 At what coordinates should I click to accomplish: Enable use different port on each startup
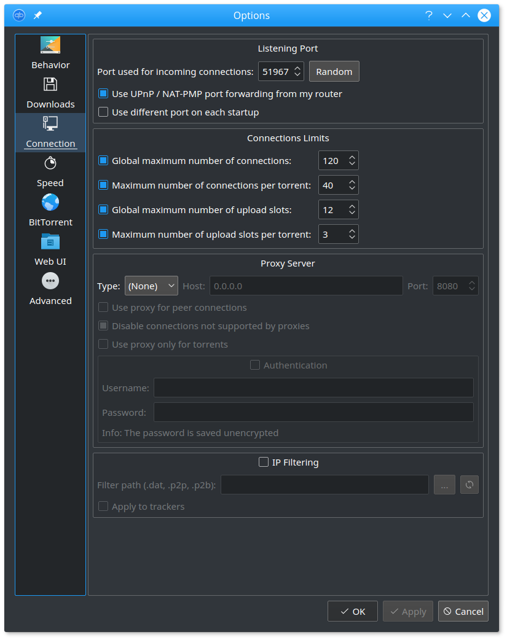103,112
